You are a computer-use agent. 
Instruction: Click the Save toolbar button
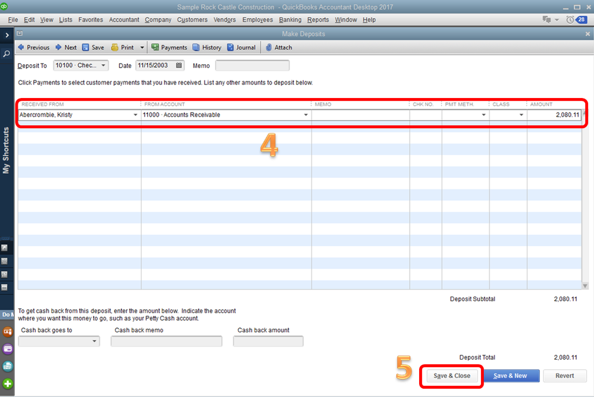(x=93, y=48)
